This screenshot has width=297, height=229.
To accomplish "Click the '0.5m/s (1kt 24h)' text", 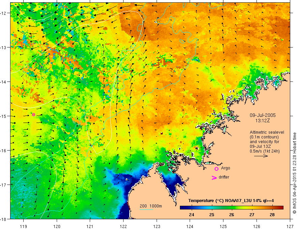I will (x=265, y=151).
